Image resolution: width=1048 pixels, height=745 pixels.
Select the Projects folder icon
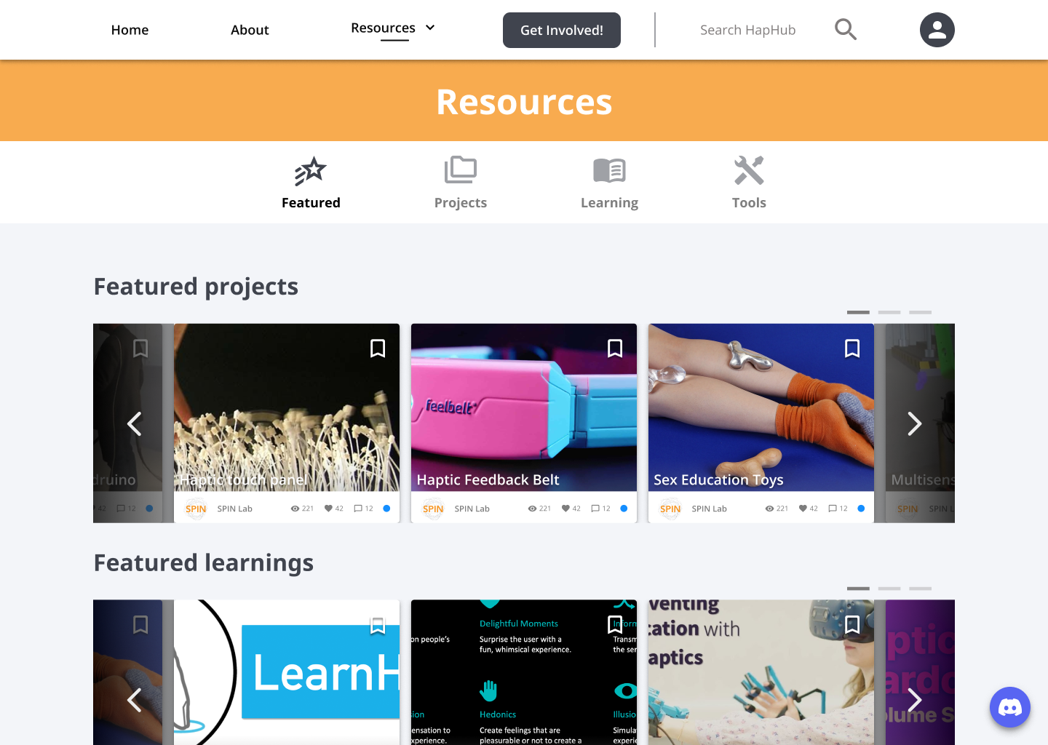click(x=461, y=170)
